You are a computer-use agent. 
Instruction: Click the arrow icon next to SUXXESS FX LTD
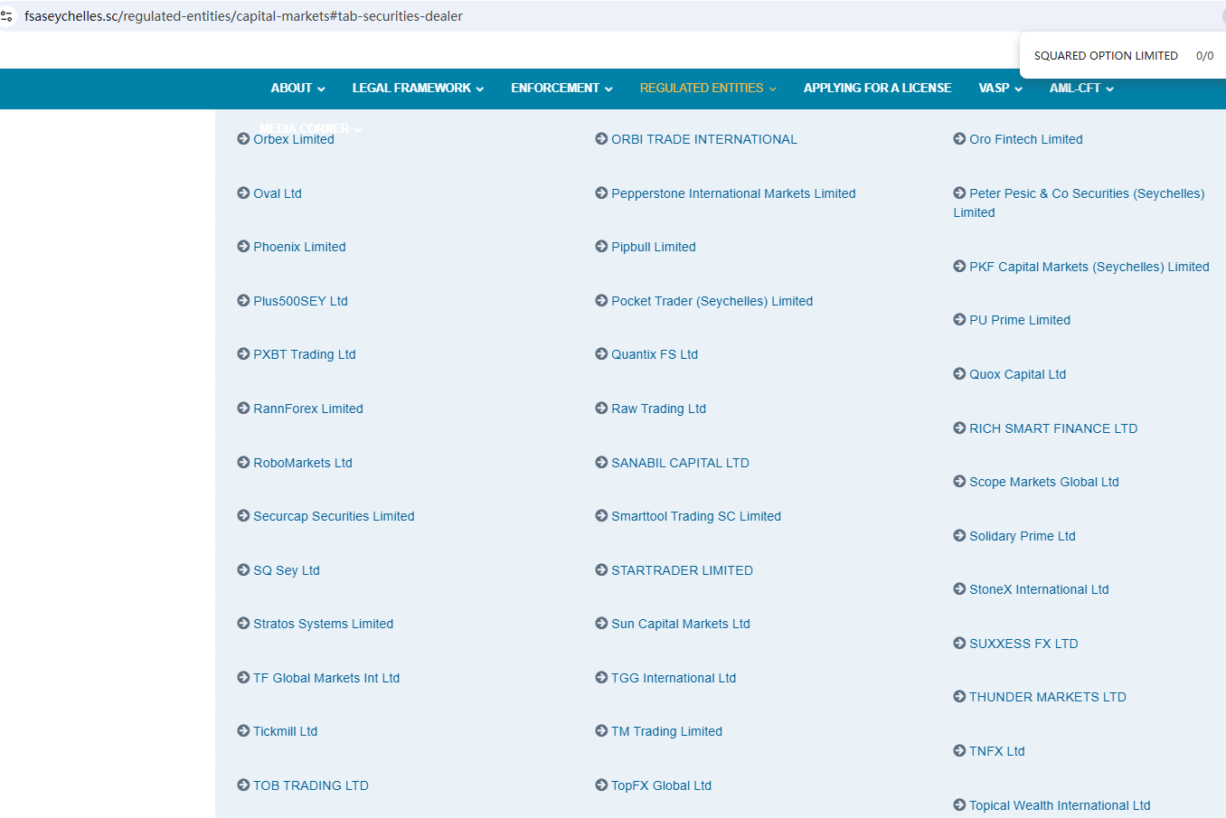click(x=959, y=644)
